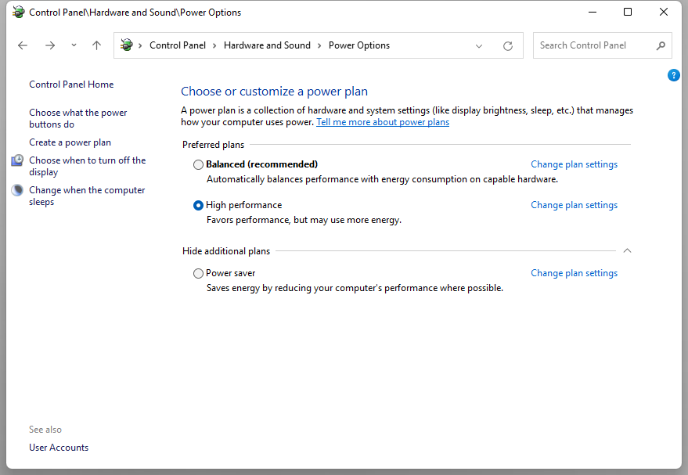Open help via blue question mark icon
The height and width of the screenshot is (475, 688).
click(674, 75)
